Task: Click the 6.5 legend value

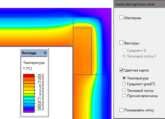Action: point(42,86)
